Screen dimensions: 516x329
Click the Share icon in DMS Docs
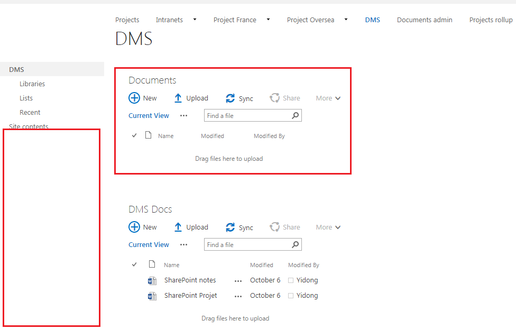tap(274, 227)
